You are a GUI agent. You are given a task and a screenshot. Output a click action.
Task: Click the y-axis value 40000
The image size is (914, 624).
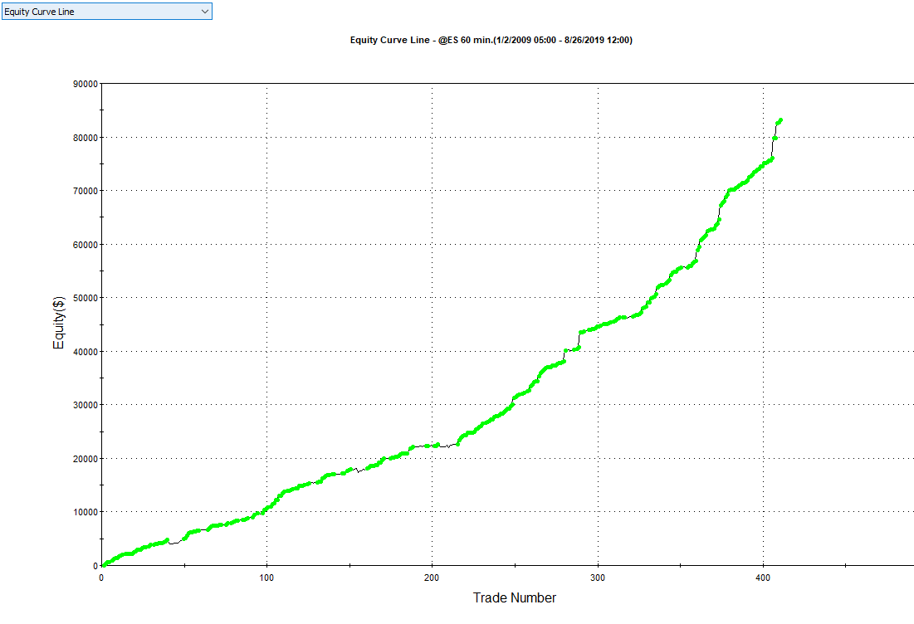pyautogui.click(x=86, y=352)
